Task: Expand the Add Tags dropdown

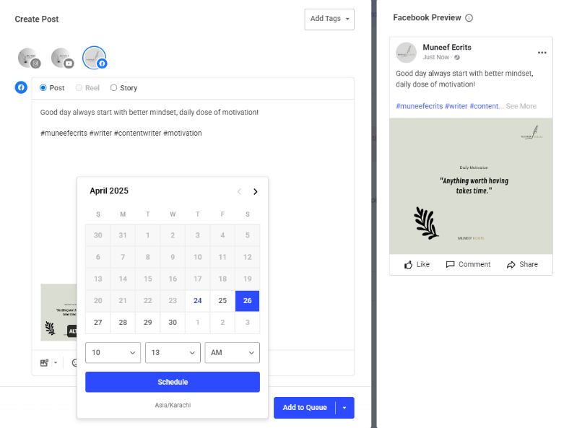Action: click(329, 19)
